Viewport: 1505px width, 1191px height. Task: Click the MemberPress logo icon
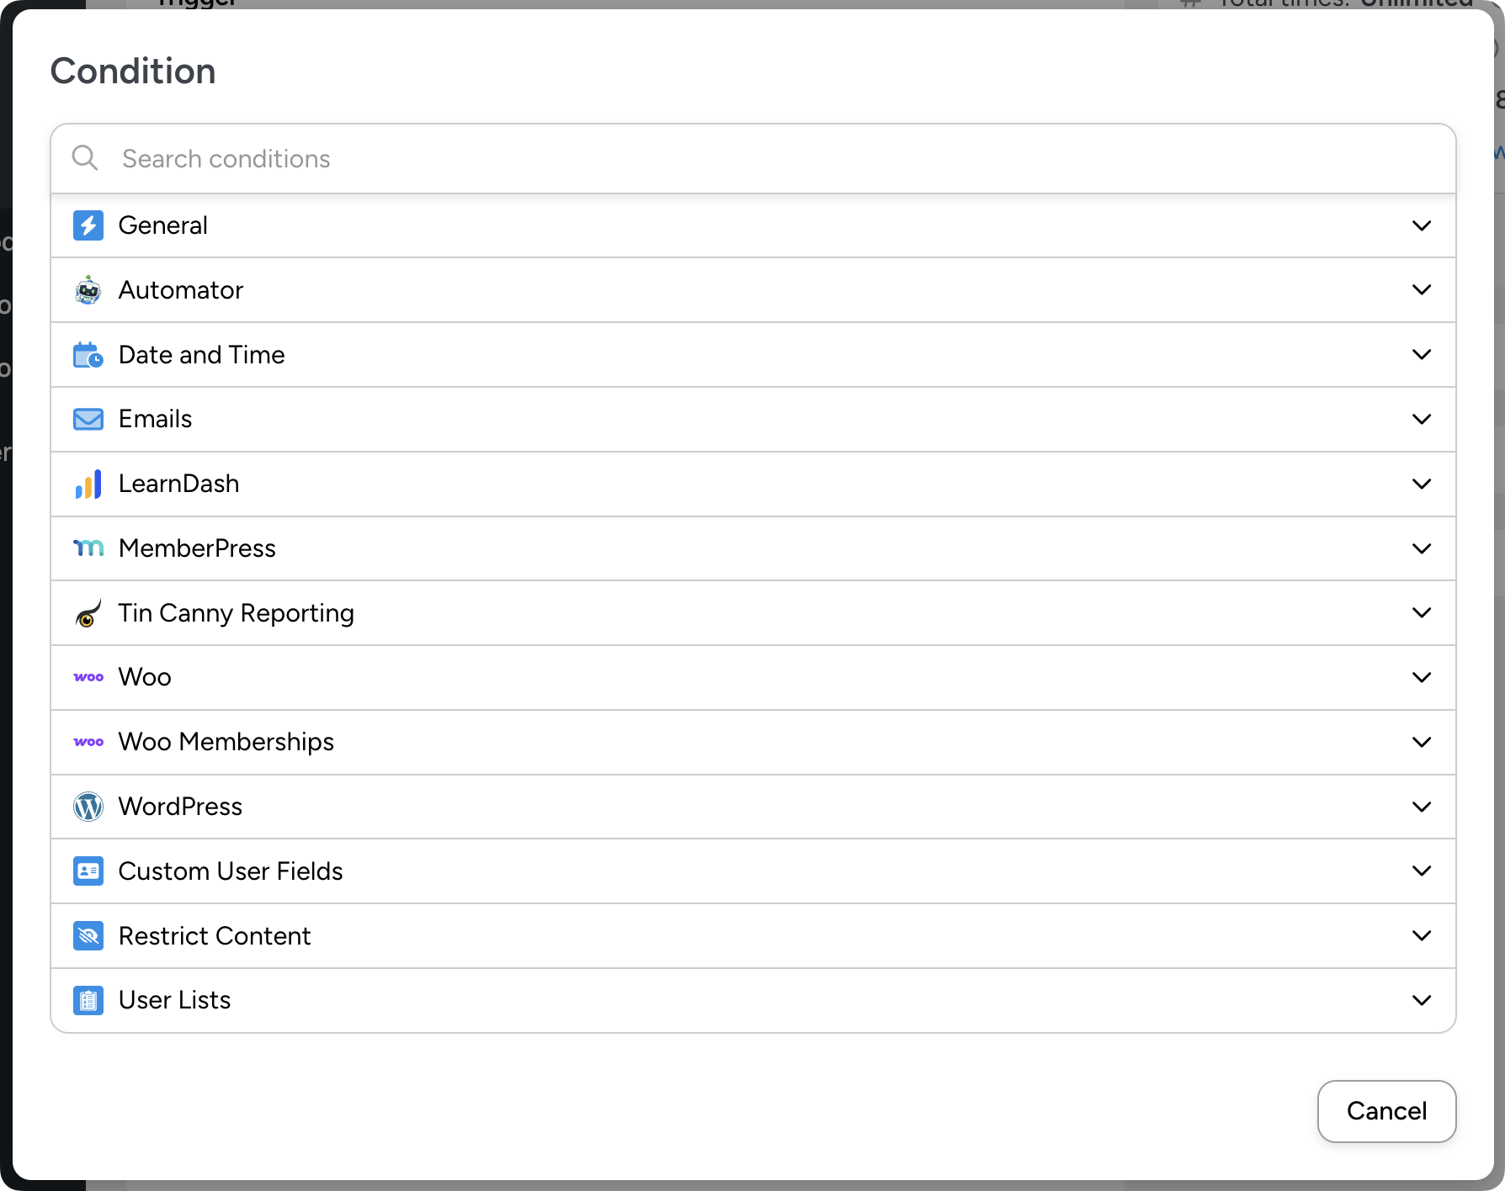[88, 548]
